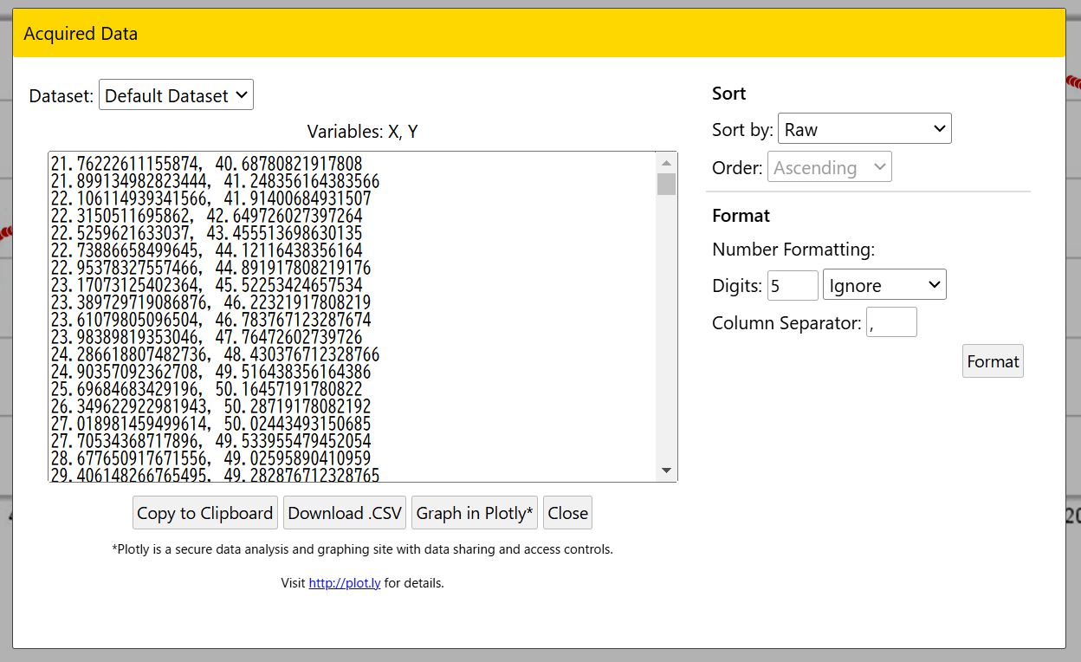Open the Dataset dropdown
The height and width of the screenshot is (662, 1081).
(176, 95)
